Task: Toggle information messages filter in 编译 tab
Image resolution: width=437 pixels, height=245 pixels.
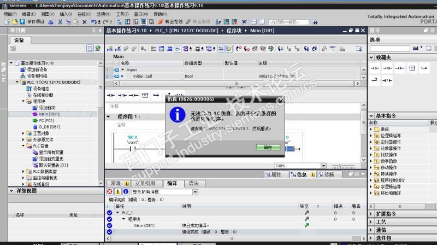Action: tap(126, 192)
